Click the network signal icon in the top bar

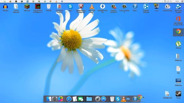[x=168, y=1]
